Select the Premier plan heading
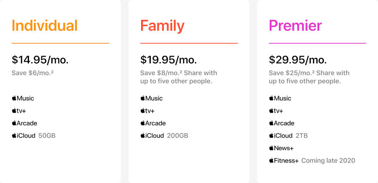Image resolution: width=378 pixels, height=183 pixels. (295, 26)
